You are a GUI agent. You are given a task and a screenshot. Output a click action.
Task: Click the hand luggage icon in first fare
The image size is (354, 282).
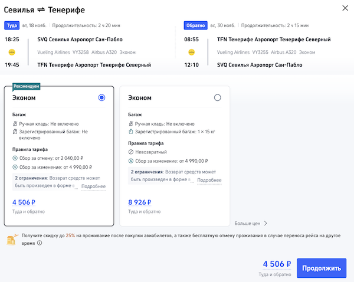point(15,124)
